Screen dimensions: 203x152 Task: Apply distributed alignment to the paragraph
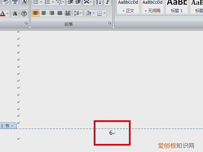click(68, 14)
